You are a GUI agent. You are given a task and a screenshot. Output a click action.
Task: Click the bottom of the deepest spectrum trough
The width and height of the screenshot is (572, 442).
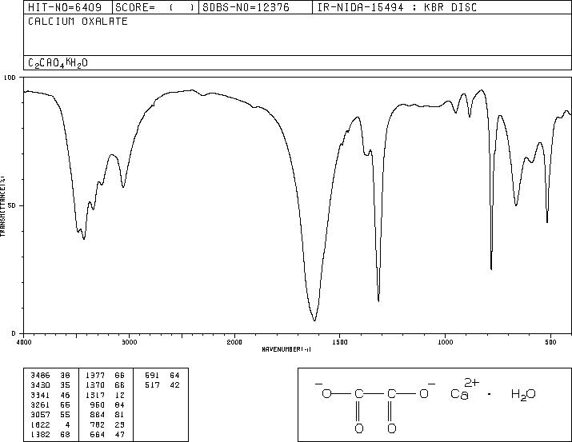click(x=314, y=321)
